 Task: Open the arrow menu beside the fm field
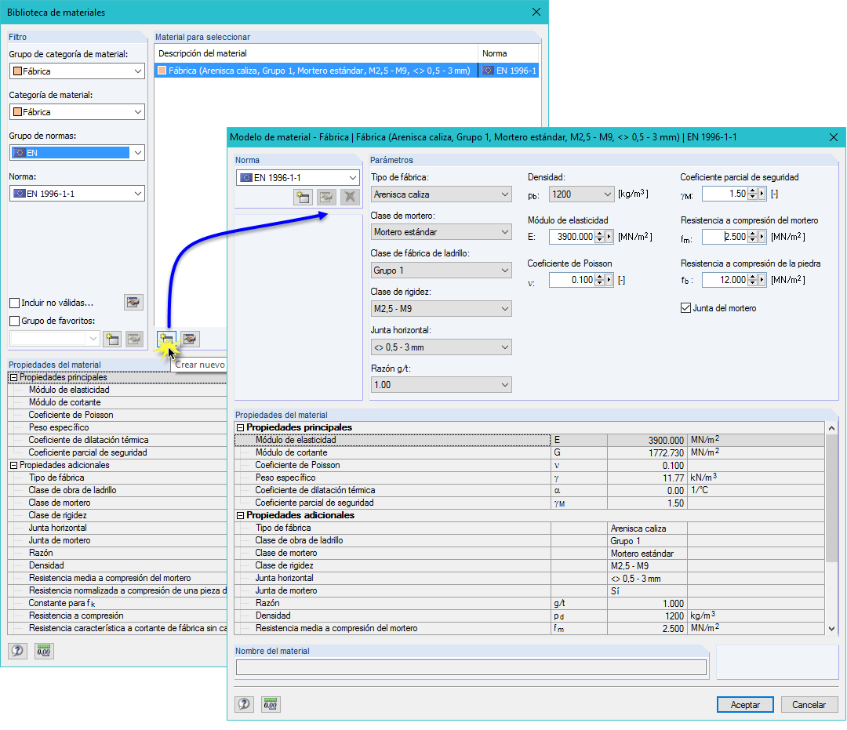[762, 237]
